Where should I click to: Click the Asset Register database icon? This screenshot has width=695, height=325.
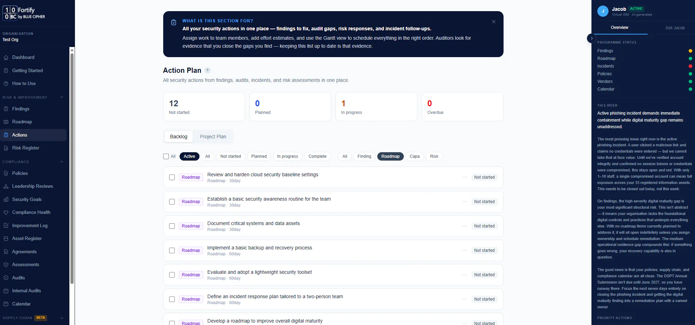[6, 239]
